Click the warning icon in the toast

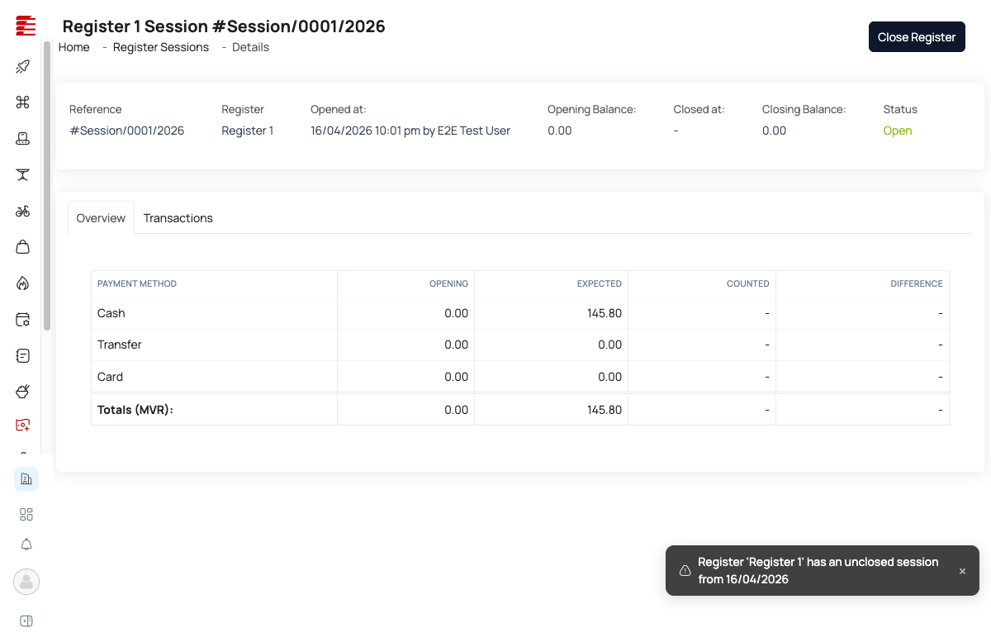[685, 571]
